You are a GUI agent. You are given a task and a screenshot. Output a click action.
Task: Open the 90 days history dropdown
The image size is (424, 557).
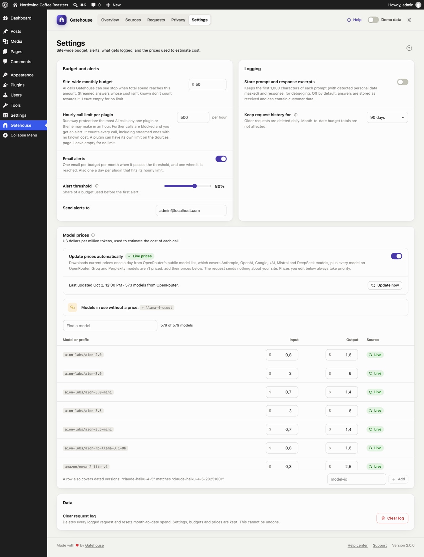(387, 118)
